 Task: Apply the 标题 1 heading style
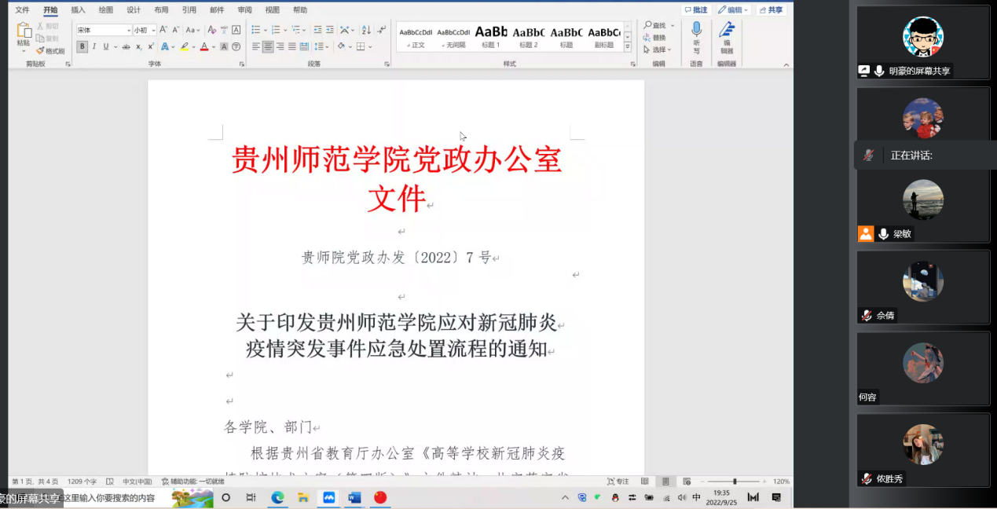491,36
